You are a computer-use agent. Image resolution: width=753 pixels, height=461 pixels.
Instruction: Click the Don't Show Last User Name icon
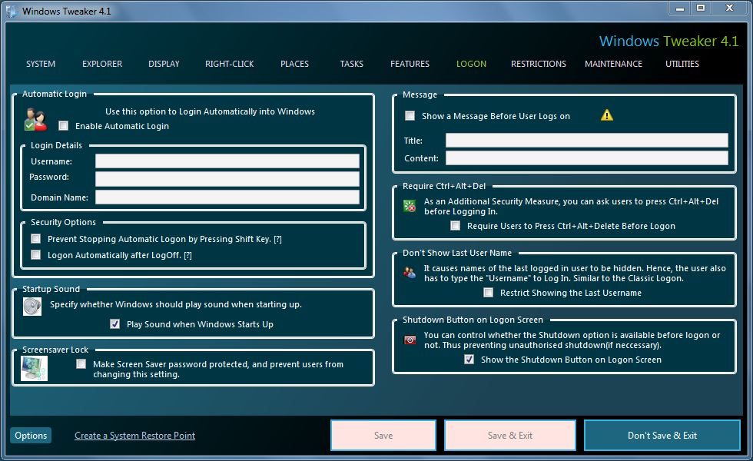pyautogui.click(x=410, y=274)
